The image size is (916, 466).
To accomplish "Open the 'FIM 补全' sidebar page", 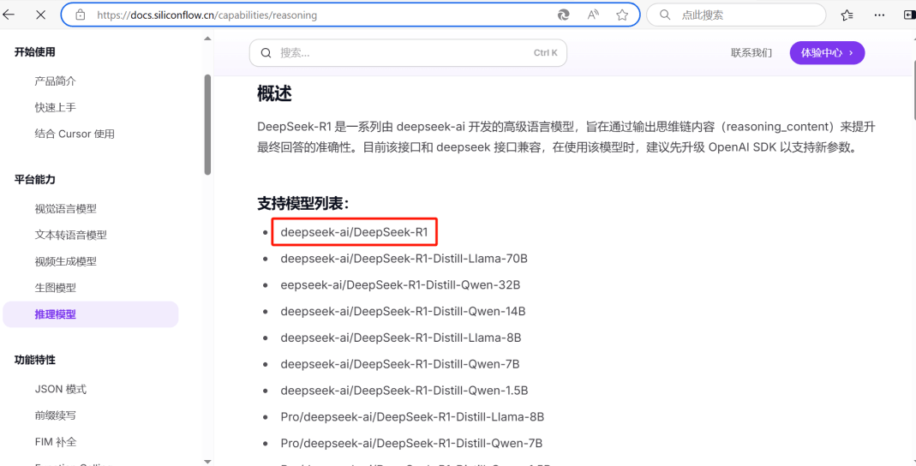I will click(x=56, y=441).
